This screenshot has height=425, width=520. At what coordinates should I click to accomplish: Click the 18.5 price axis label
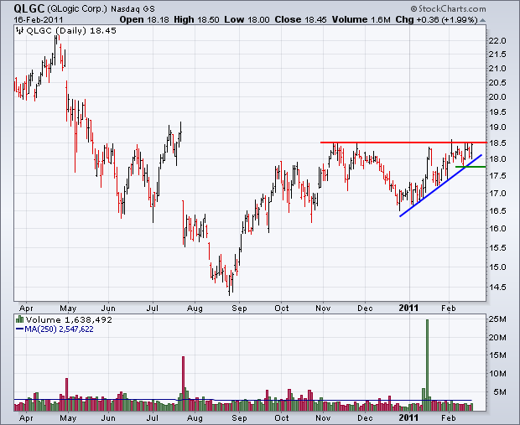[x=497, y=143]
